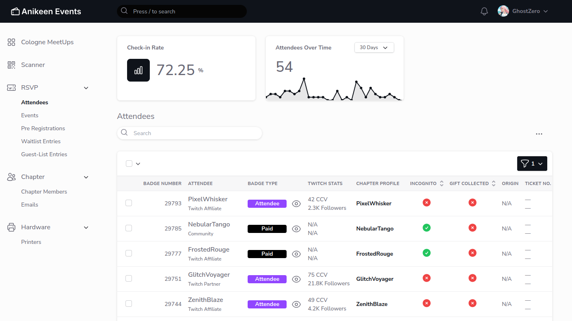Click the bar chart icon on Check-in Rate card
The width and height of the screenshot is (572, 321).
138,70
